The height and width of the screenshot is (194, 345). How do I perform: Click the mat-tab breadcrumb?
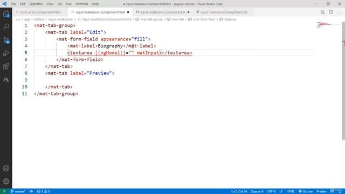(177, 19)
